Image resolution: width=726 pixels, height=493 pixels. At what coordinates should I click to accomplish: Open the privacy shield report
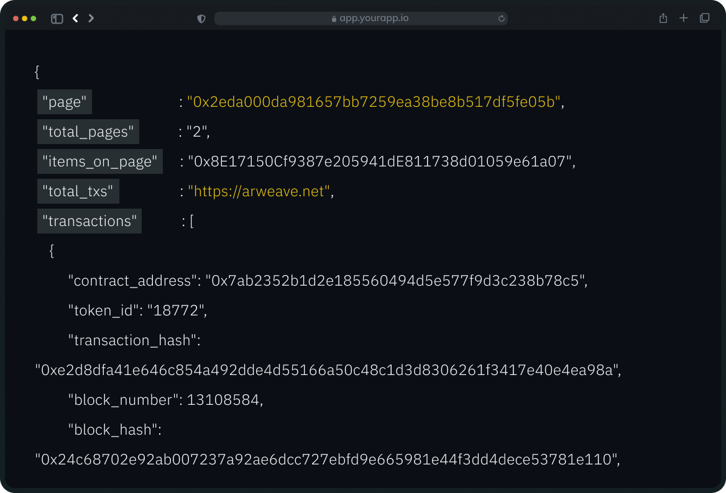(x=201, y=19)
